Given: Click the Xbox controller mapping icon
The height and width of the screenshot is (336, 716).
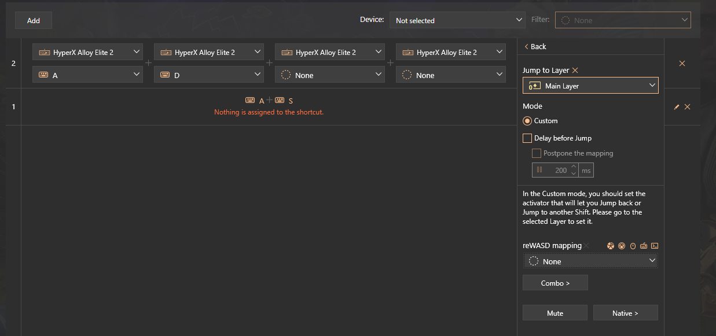Looking at the screenshot, I should point(621,246).
